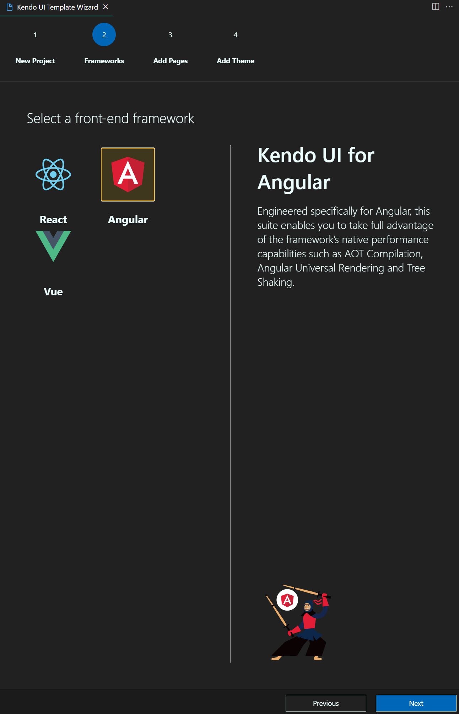This screenshot has height=714, width=459.
Task: Click step indicator number 3
Action: point(170,35)
